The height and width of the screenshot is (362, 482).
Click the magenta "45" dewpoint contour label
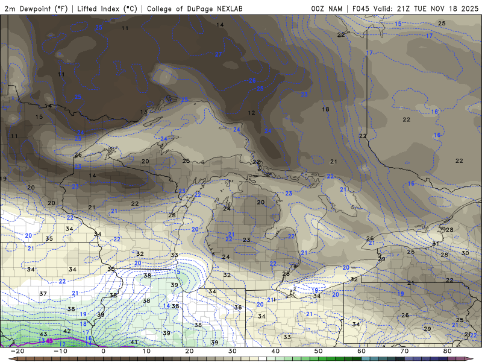click(49, 341)
